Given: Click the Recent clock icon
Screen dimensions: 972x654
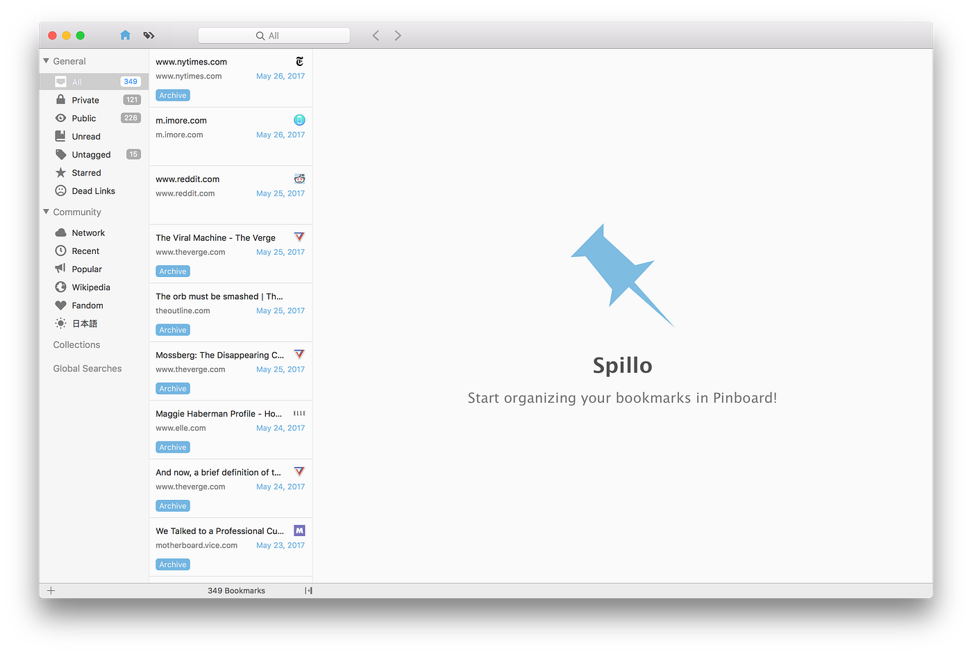Looking at the screenshot, I should click(x=61, y=251).
